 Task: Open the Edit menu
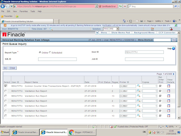pos(8,11)
